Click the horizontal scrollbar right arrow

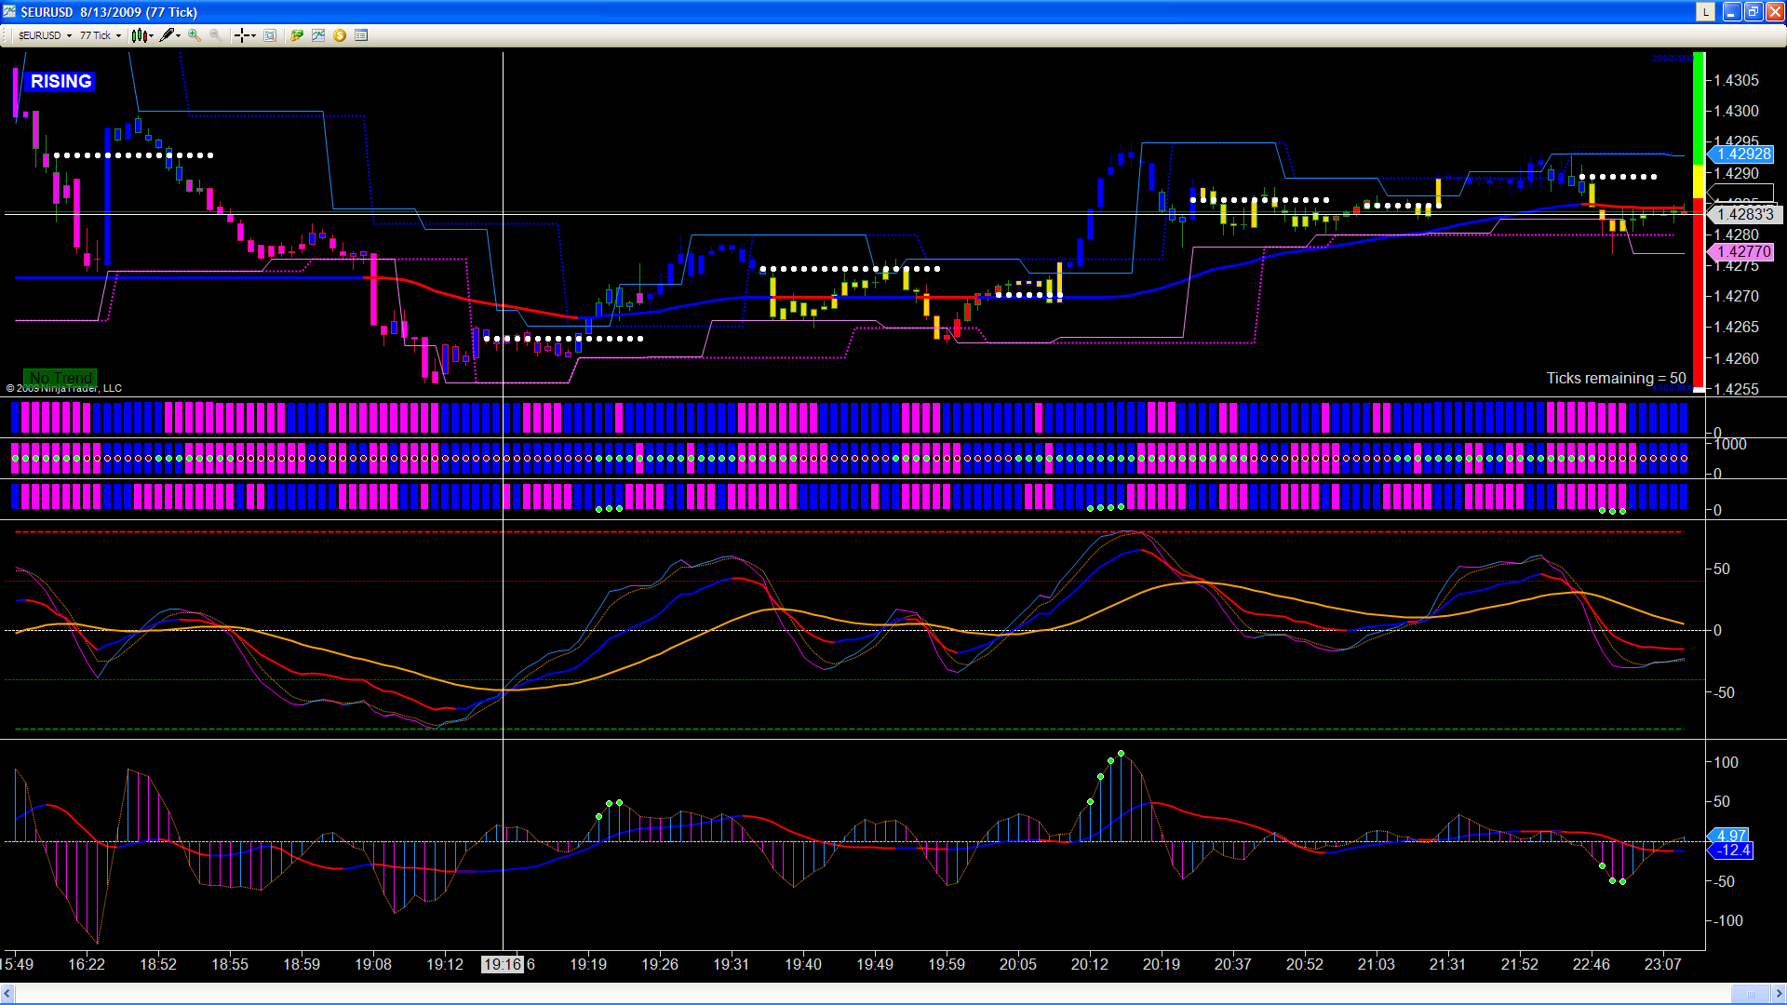1779,994
